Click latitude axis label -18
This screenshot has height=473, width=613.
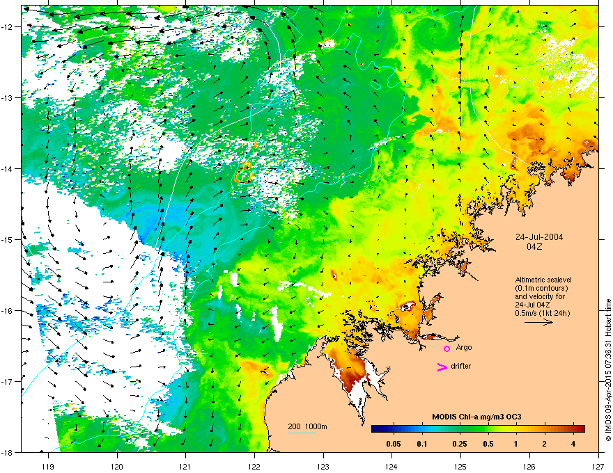click(x=7, y=452)
